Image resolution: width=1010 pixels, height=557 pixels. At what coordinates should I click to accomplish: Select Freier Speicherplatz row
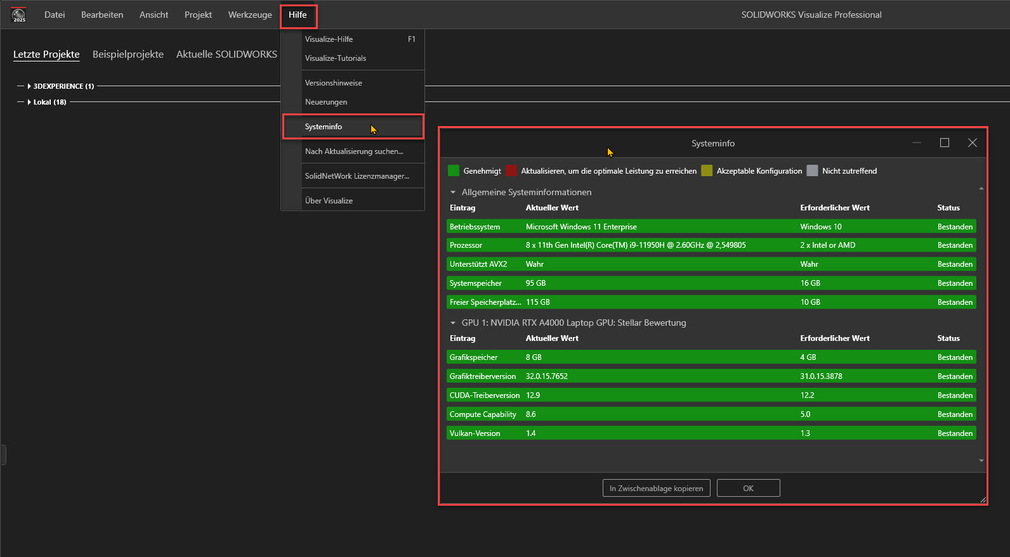pos(711,302)
